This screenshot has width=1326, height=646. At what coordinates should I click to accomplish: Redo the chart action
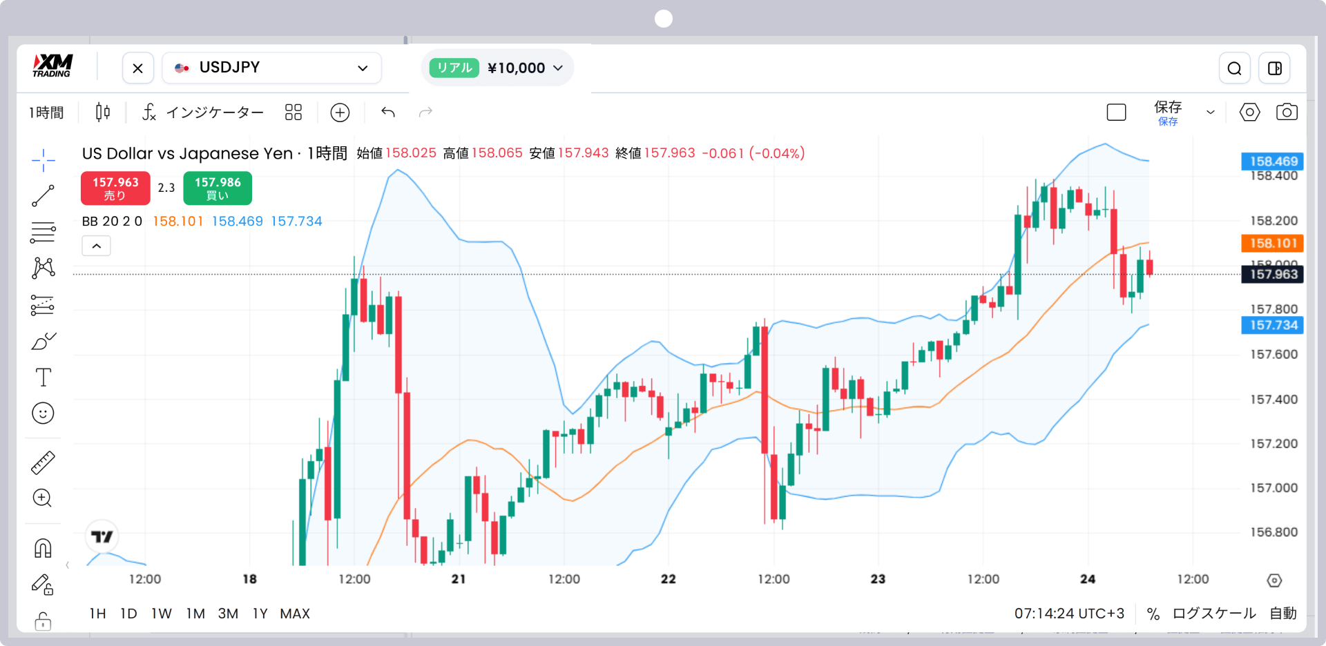pyautogui.click(x=425, y=112)
